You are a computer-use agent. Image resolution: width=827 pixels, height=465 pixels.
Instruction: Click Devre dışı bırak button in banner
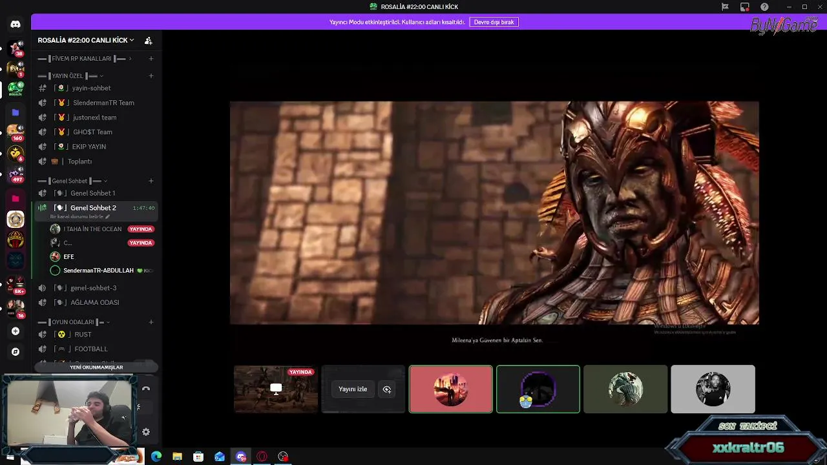click(494, 22)
